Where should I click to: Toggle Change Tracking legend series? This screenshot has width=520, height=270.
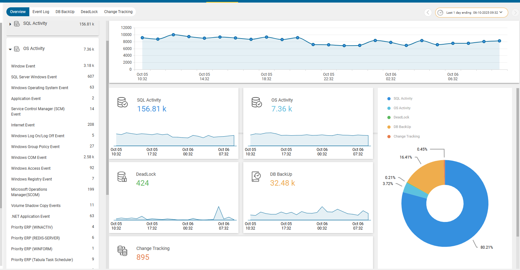click(406, 137)
